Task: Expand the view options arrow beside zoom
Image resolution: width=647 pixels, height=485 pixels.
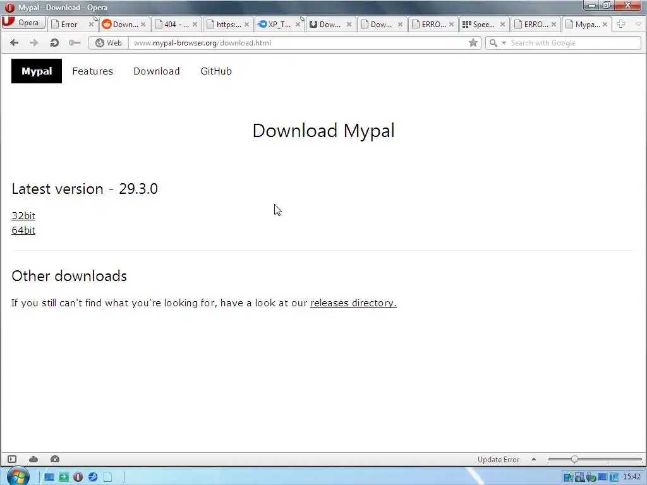Action: pyautogui.click(x=533, y=460)
